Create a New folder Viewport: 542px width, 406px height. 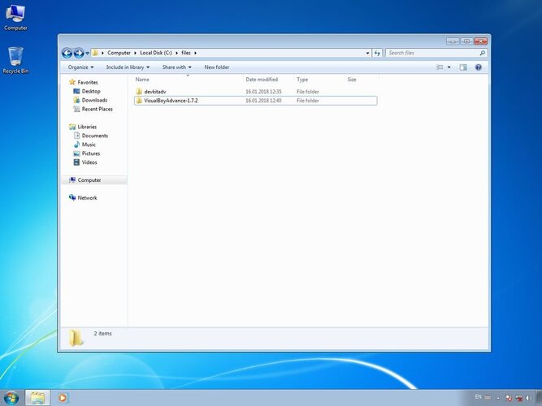pos(217,67)
